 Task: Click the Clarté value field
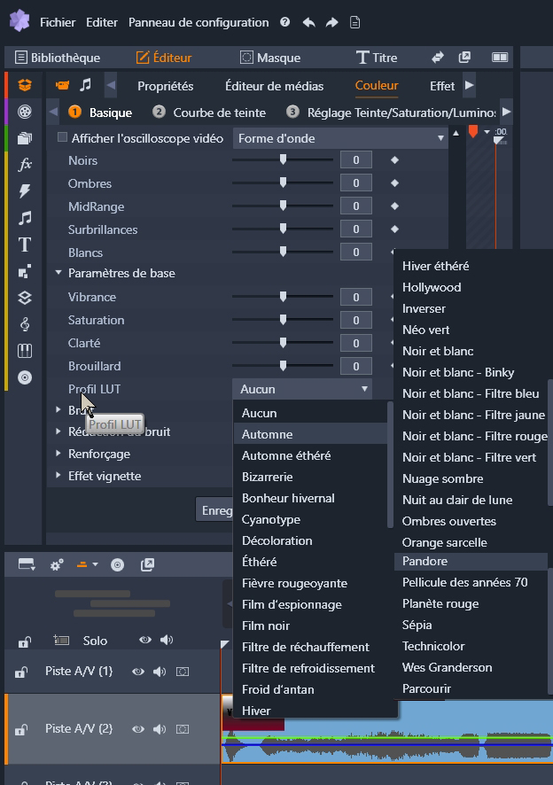coord(356,343)
